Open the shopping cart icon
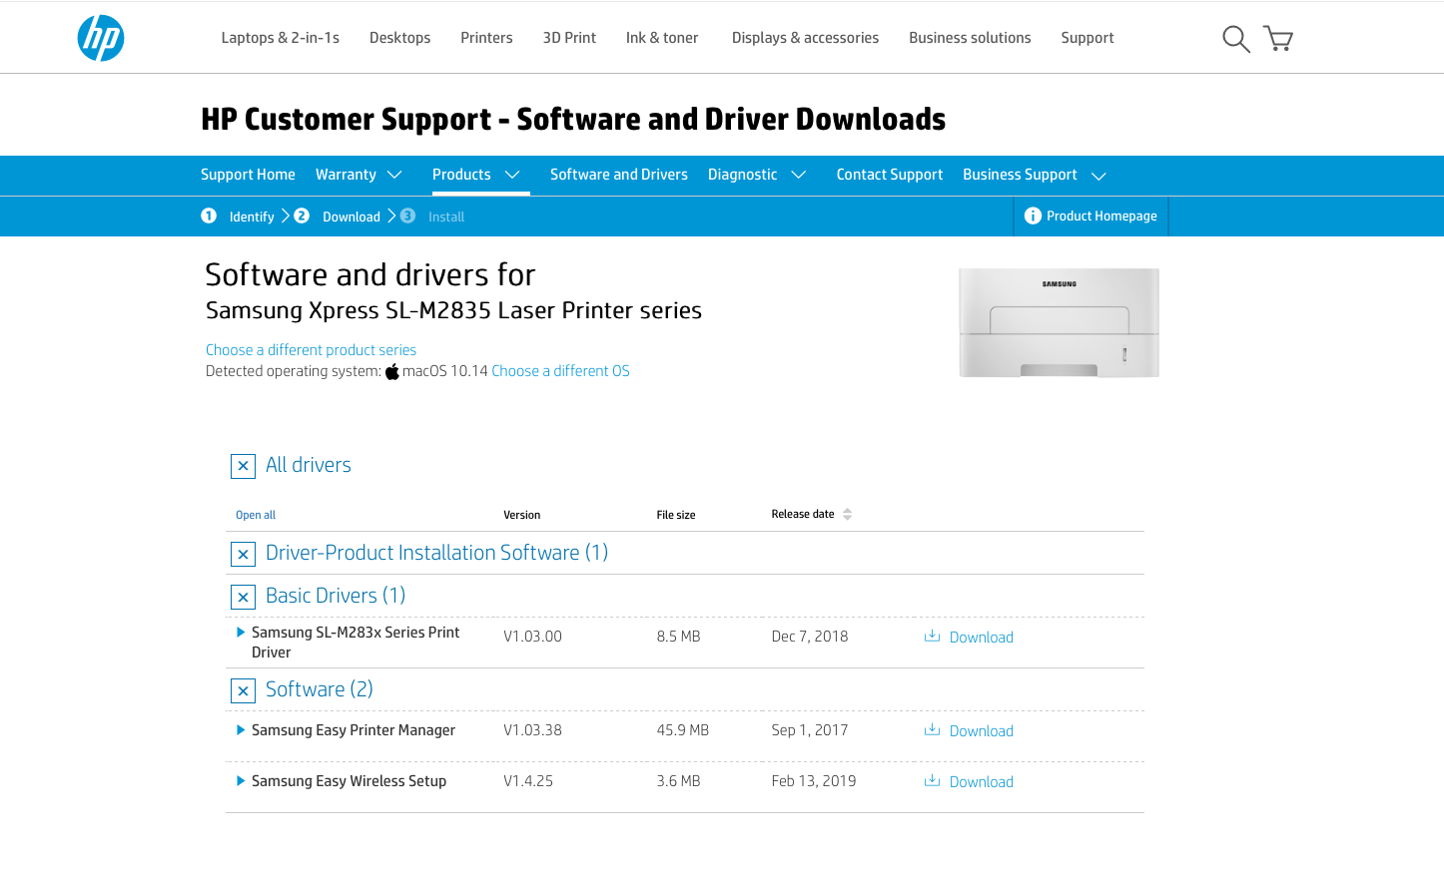This screenshot has height=875, width=1444. click(x=1278, y=38)
